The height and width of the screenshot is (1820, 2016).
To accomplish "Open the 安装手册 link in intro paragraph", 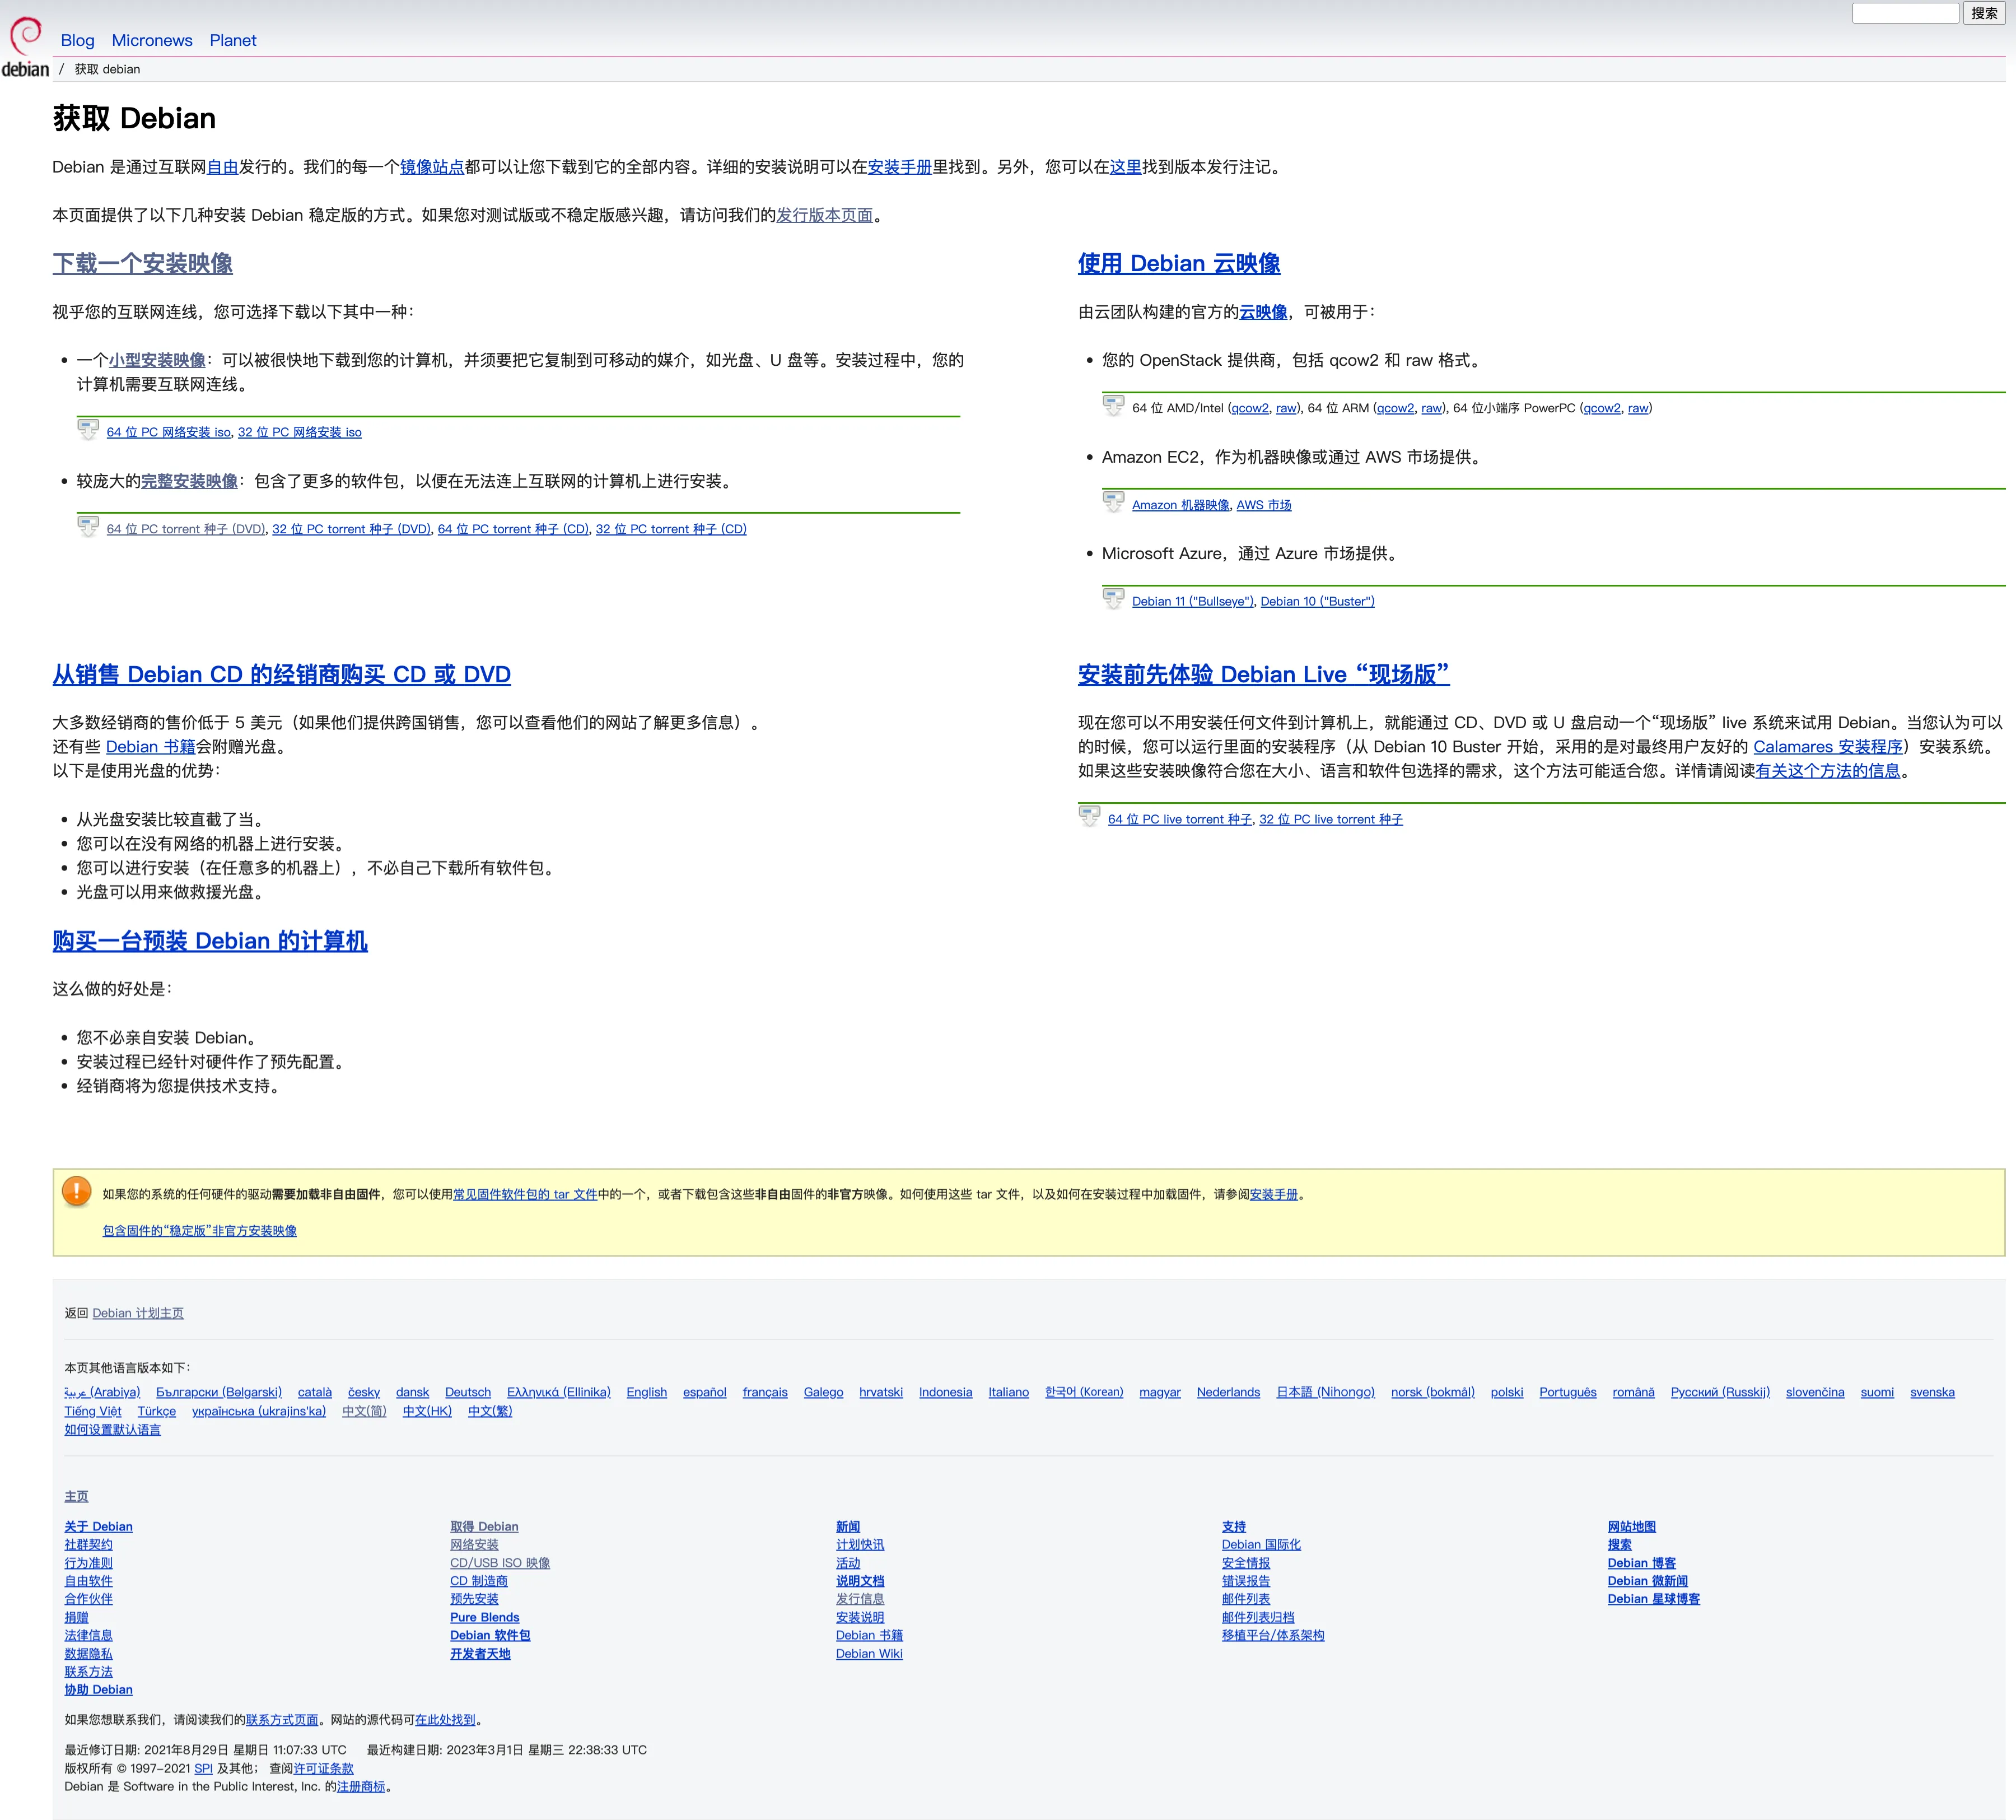I will (899, 167).
